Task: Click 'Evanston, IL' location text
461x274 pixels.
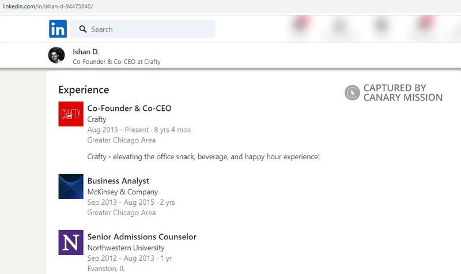Action: click(106, 268)
